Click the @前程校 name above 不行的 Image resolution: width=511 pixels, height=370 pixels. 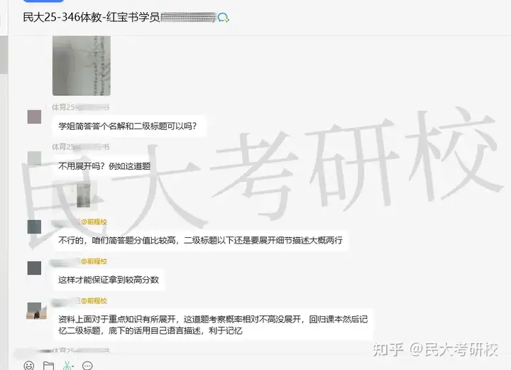[x=94, y=222]
